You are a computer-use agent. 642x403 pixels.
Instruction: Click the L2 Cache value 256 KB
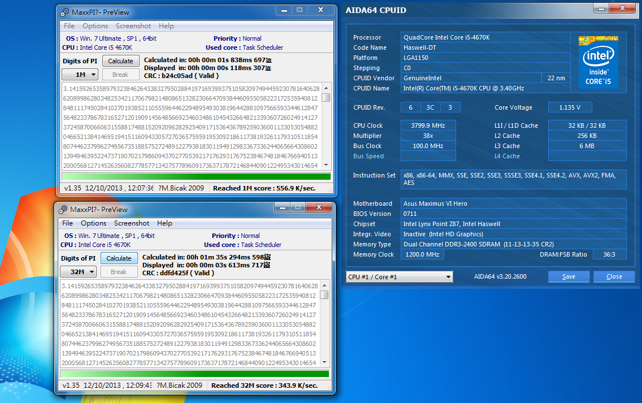pyautogui.click(x=587, y=136)
